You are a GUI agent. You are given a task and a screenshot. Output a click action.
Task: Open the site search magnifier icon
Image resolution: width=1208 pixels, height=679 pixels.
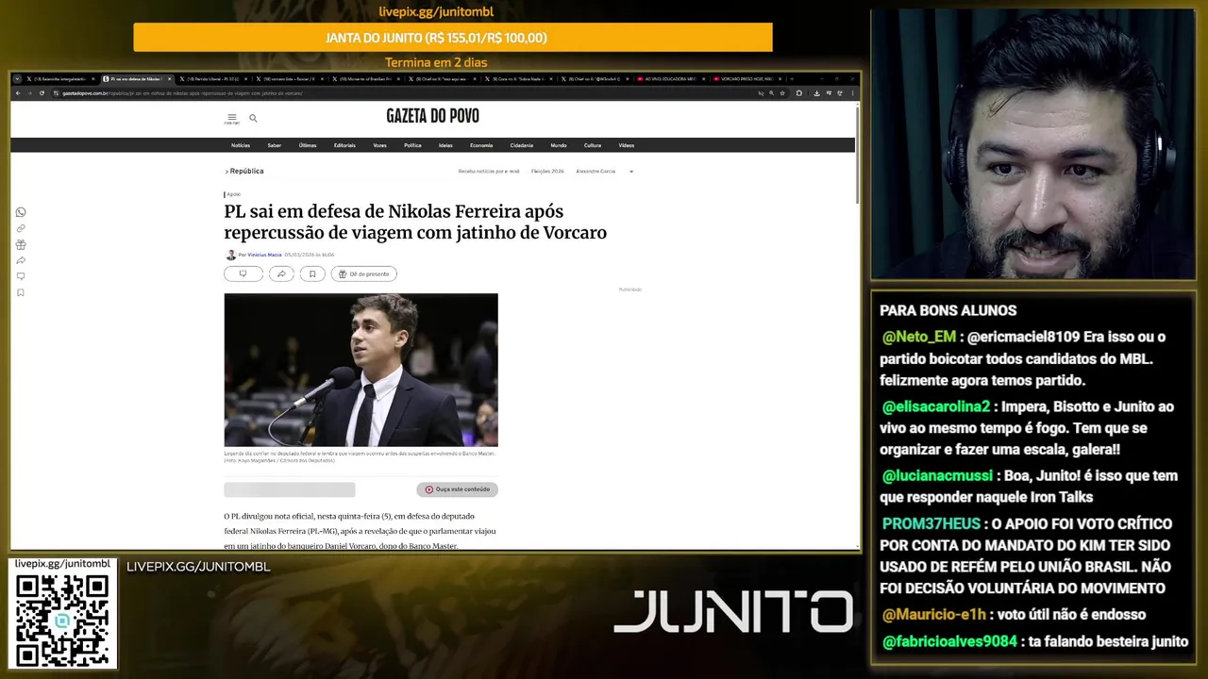(253, 118)
